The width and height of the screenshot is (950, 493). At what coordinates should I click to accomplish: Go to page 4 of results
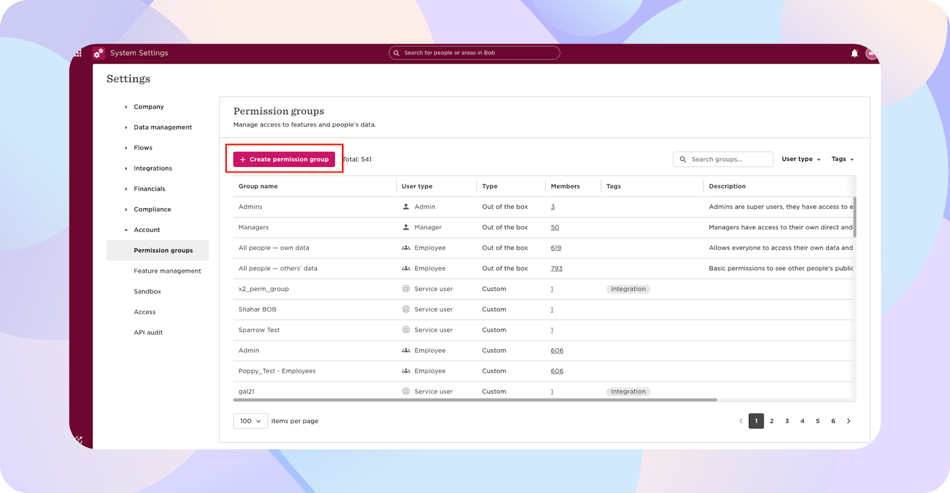[x=803, y=421]
